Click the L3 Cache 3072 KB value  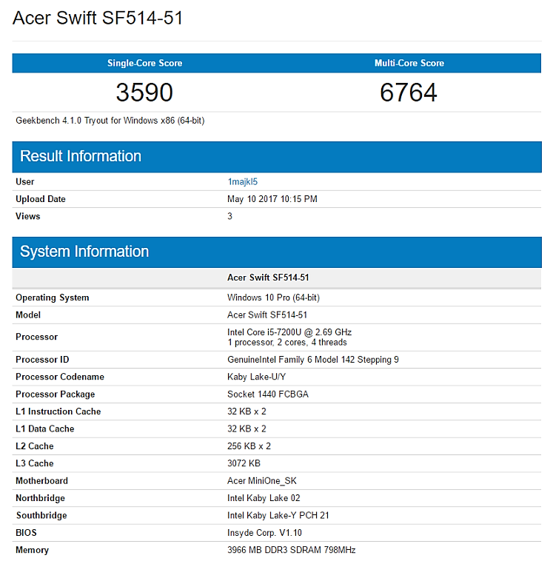tap(244, 463)
